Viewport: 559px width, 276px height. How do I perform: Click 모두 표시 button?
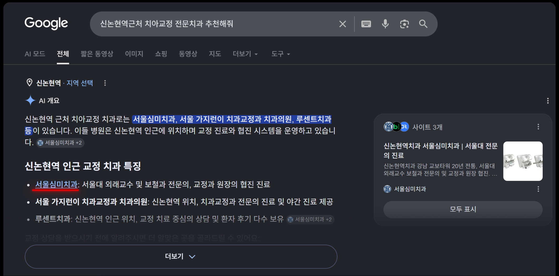click(463, 209)
